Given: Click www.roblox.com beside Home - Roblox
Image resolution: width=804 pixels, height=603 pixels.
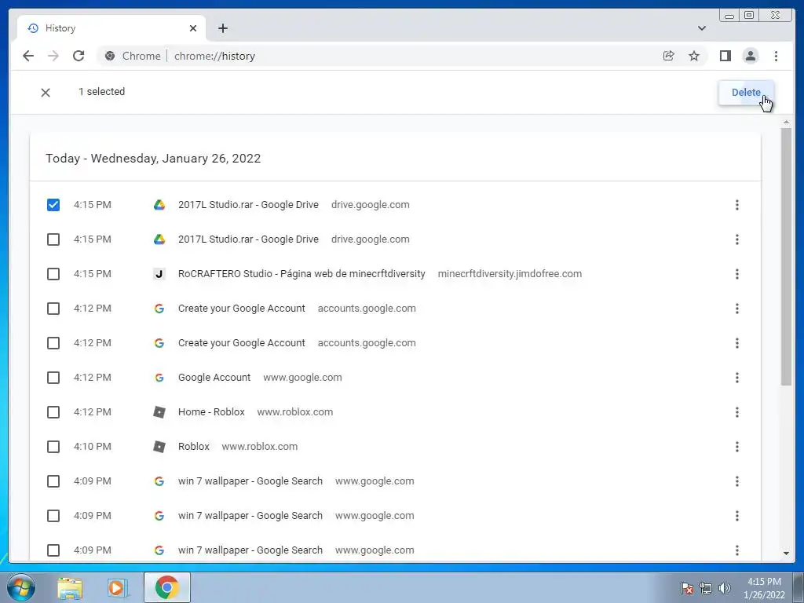Looking at the screenshot, I should pyautogui.click(x=295, y=411).
